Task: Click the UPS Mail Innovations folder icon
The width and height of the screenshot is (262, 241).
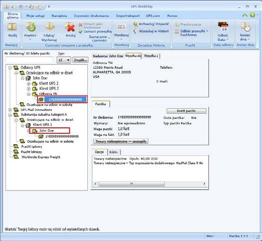Action: click(x=16, y=110)
